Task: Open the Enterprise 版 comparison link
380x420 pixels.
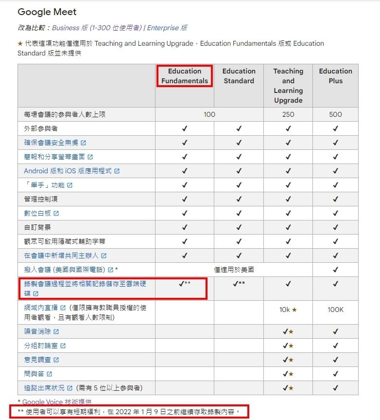Action: click(x=167, y=28)
